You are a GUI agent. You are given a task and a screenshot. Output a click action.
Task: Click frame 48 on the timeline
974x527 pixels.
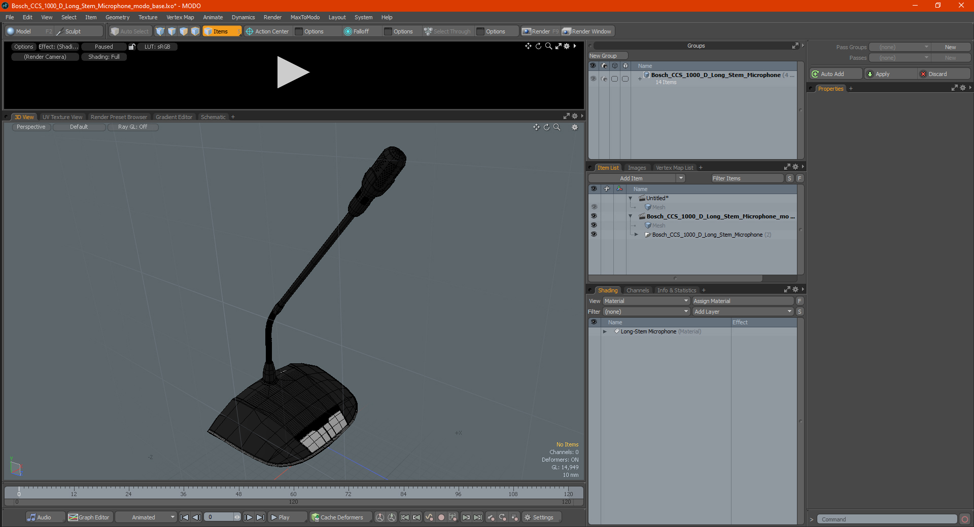point(238,494)
